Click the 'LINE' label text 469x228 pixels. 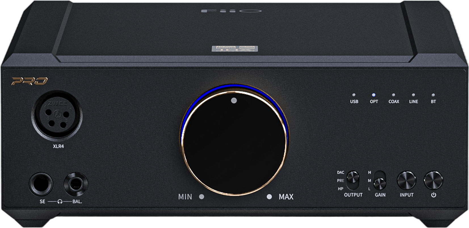coord(413,102)
